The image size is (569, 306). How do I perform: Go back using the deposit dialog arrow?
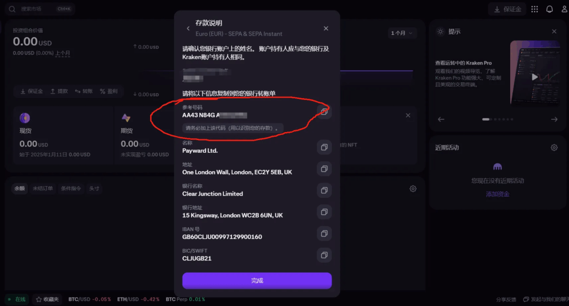click(188, 28)
